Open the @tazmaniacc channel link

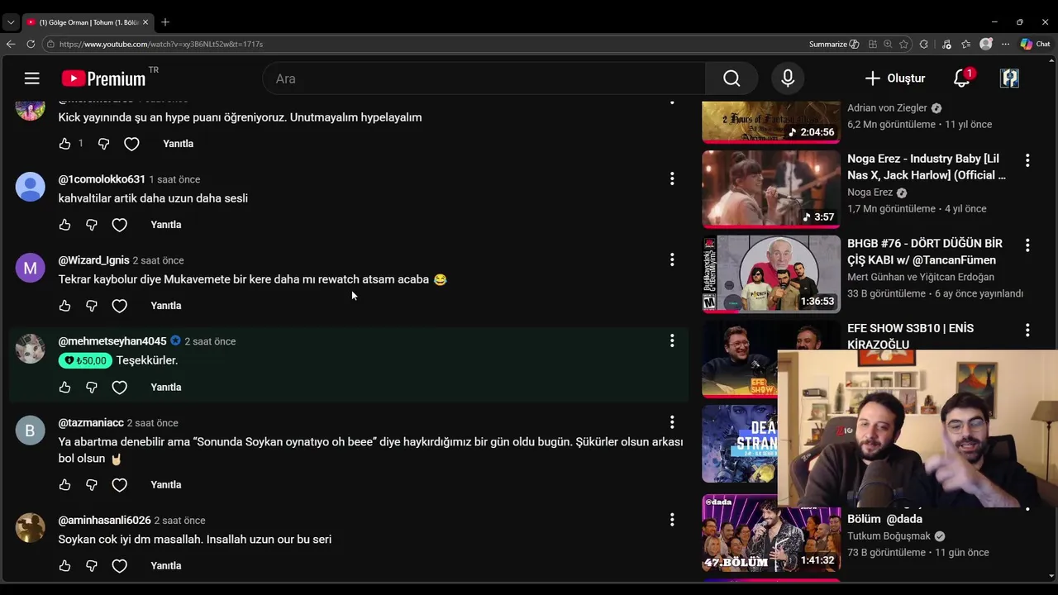[x=91, y=422]
